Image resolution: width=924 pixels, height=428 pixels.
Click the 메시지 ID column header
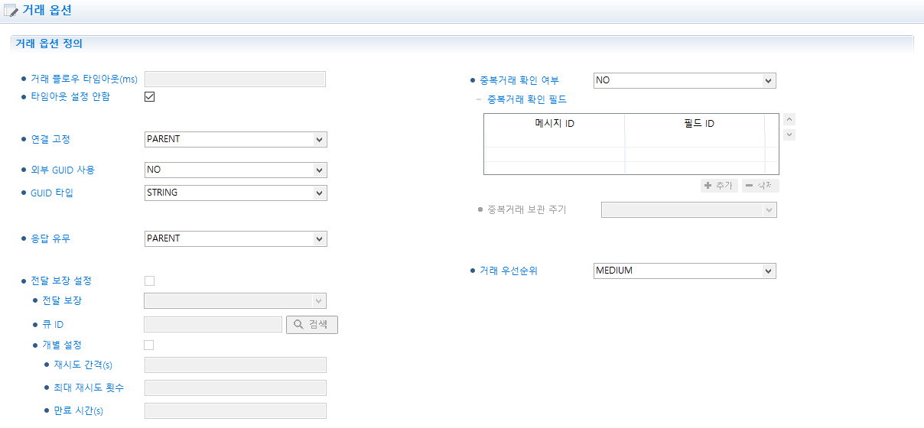(555, 124)
